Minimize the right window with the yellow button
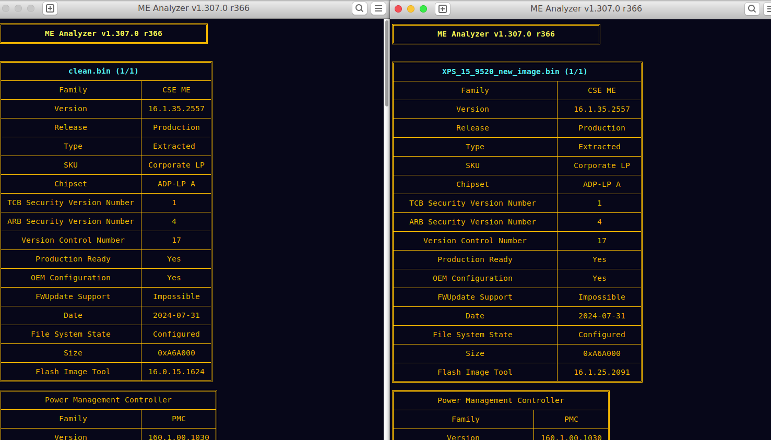The height and width of the screenshot is (440, 771). tap(411, 9)
